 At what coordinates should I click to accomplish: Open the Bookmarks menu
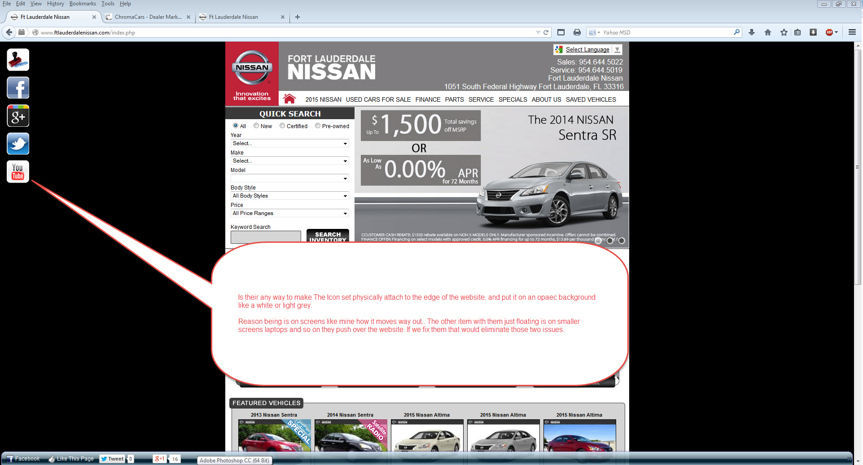83,4
